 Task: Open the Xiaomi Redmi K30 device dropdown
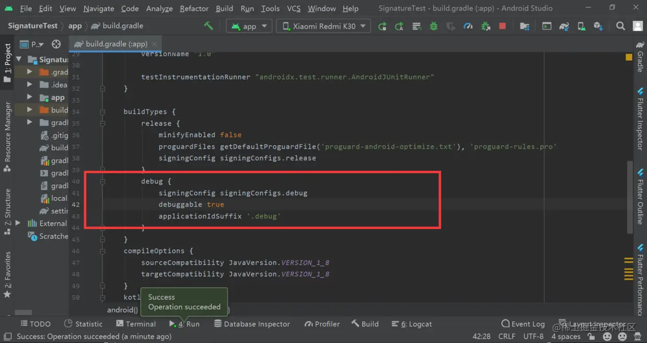323,26
